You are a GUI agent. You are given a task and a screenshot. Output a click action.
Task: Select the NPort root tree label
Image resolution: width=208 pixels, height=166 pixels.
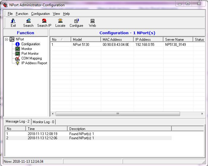(x=20, y=39)
